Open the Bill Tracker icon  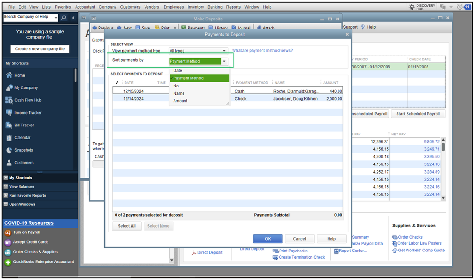(x=9, y=125)
